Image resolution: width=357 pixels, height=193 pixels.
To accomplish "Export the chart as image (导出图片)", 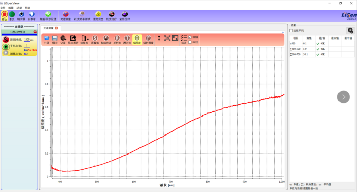I will tap(73, 40).
